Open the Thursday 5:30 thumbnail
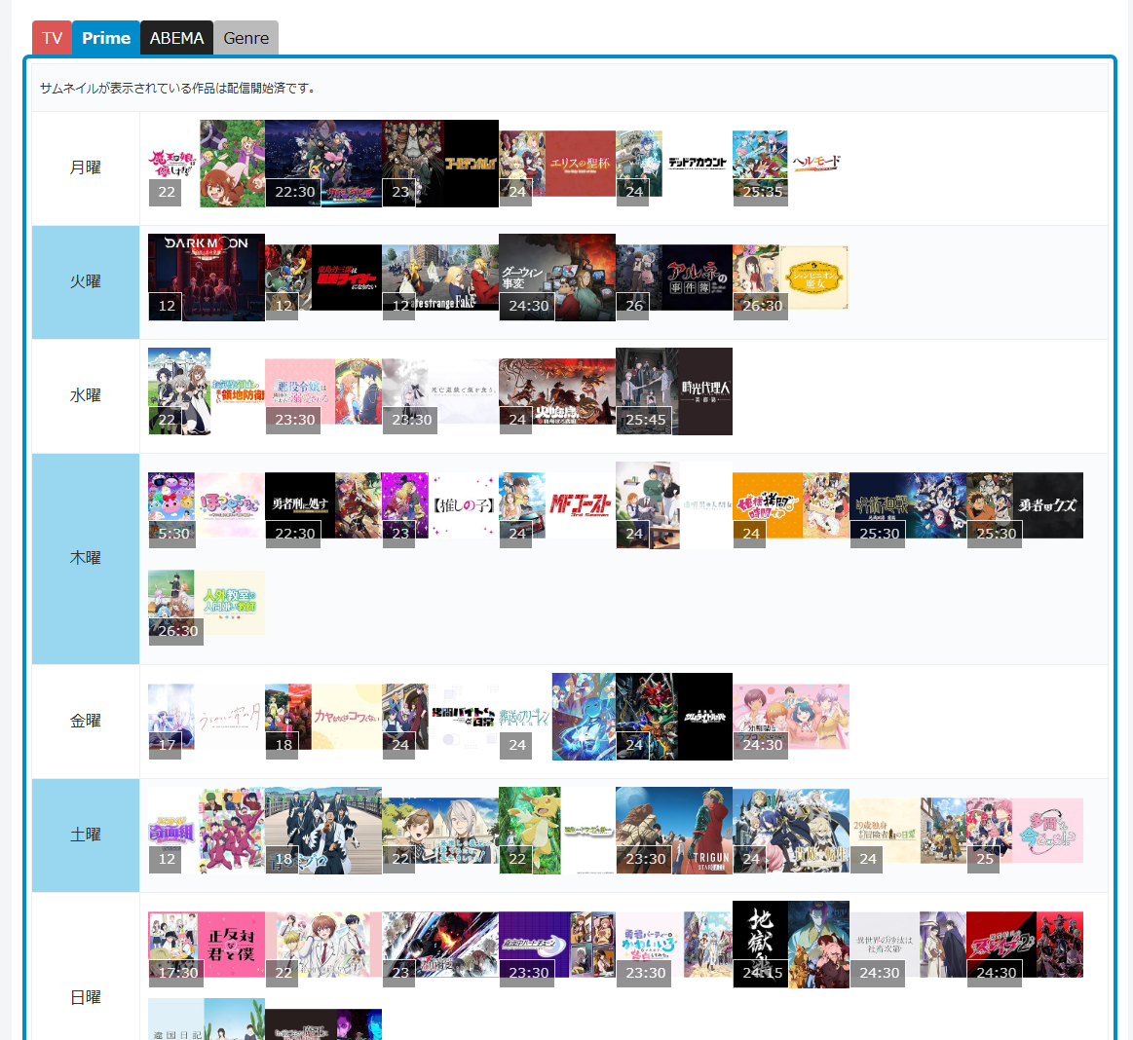This screenshot has height=1040, width=1133. coord(207,505)
